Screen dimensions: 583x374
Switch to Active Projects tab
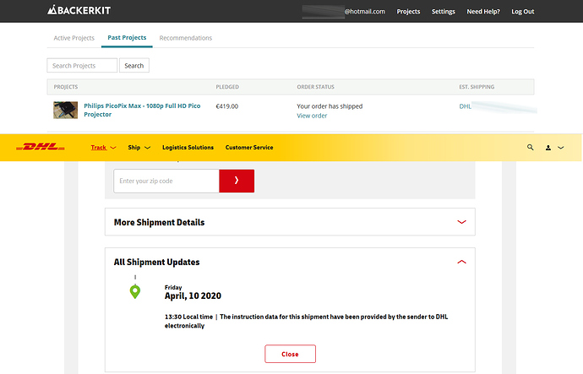click(74, 38)
